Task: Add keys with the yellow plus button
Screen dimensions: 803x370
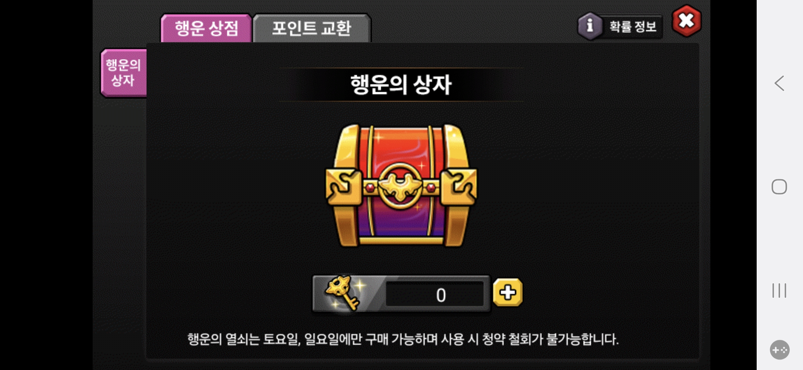Action: point(508,293)
